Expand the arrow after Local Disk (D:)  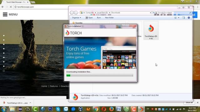click(110, 13)
